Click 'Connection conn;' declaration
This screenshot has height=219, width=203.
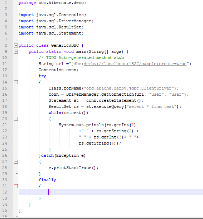[58, 70]
